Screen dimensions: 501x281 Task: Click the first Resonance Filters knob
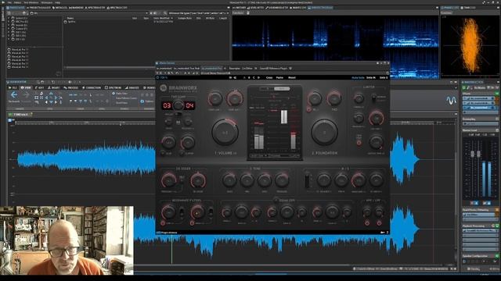[x=168, y=212]
